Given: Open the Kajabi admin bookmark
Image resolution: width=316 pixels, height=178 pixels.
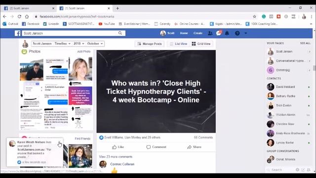Looking at the screenshot, I should pos(226,24).
